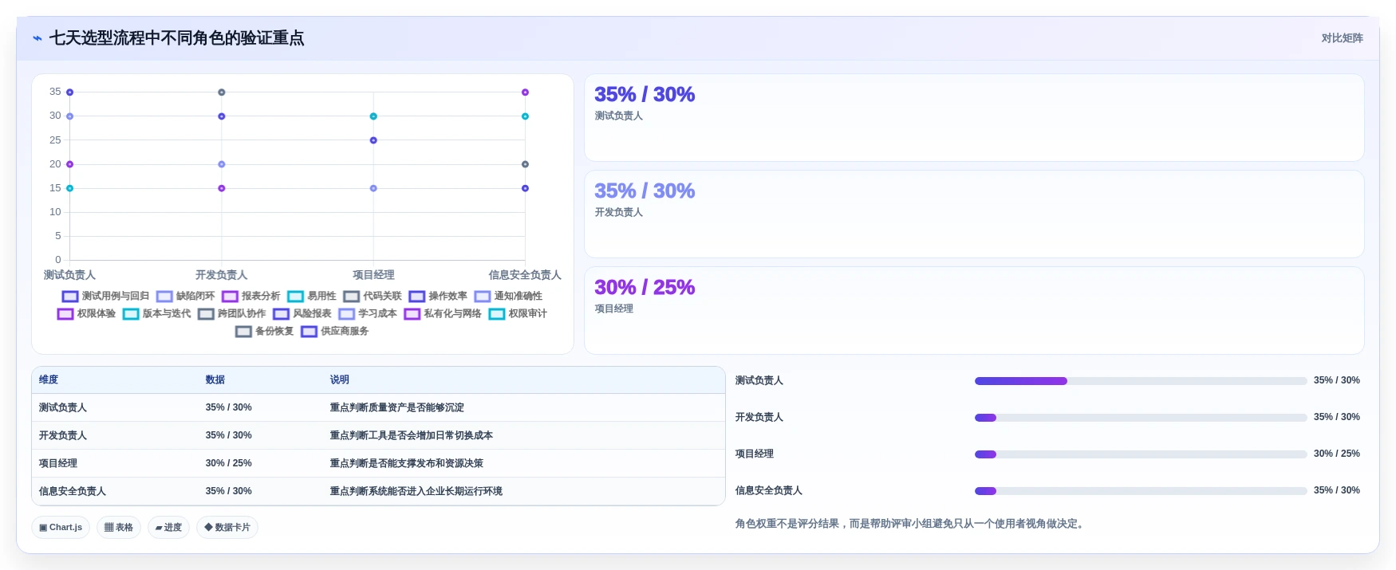Toggle the 测试用例与回归 legend series
1396x570 pixels.
[105, 296]
